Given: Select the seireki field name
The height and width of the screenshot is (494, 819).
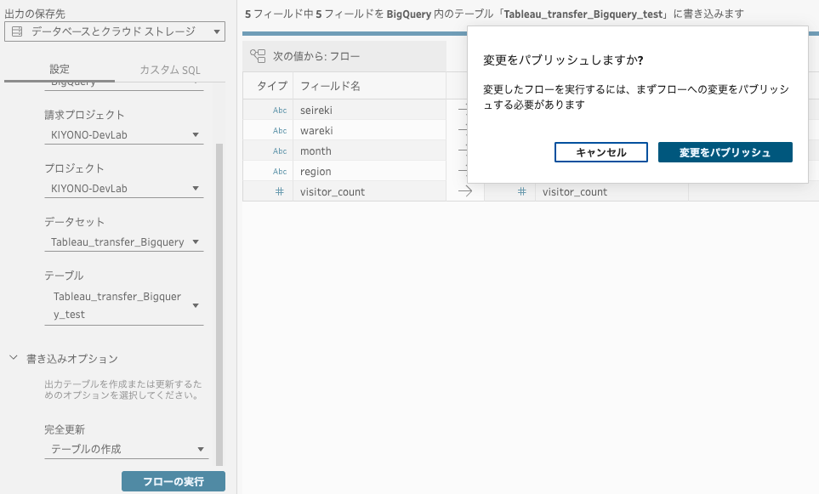Looking at the screenshot, I should pyautogui.click(x=316, y=111).
